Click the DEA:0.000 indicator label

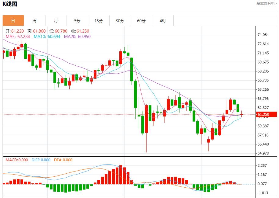click(63, 160)
